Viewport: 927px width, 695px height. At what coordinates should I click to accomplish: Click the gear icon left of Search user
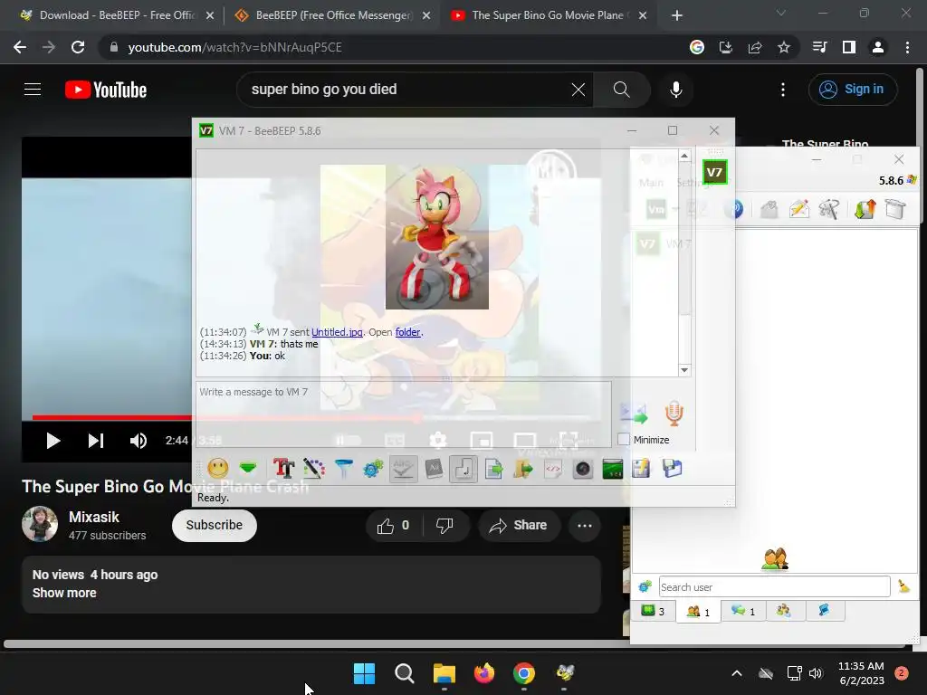click(x=645, y=586)
